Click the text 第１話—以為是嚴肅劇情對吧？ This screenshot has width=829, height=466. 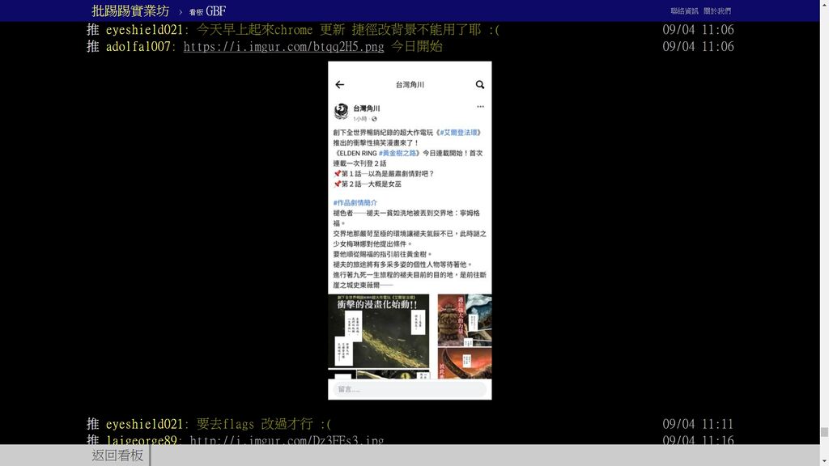click(x=388, y=174)
